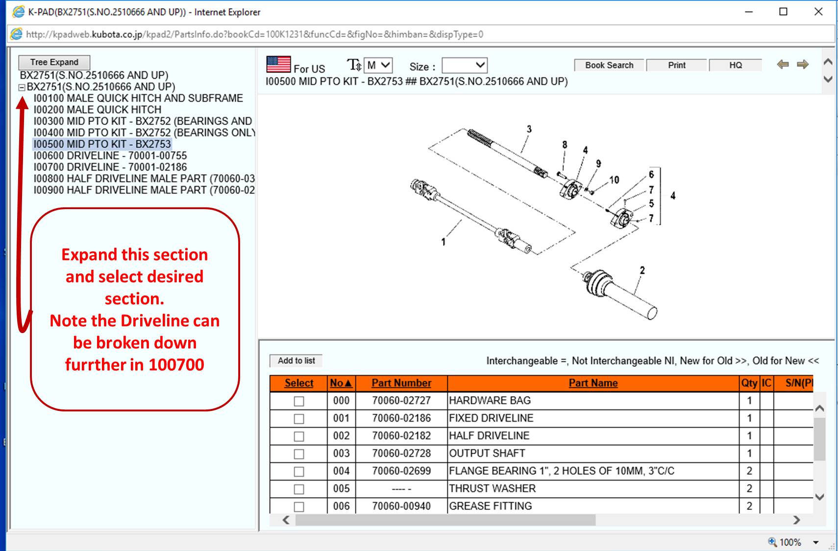The width and height of the screenshot is (838, 551).
Task: Click callout number 10 in the diagram
Action: pos(615,180)
